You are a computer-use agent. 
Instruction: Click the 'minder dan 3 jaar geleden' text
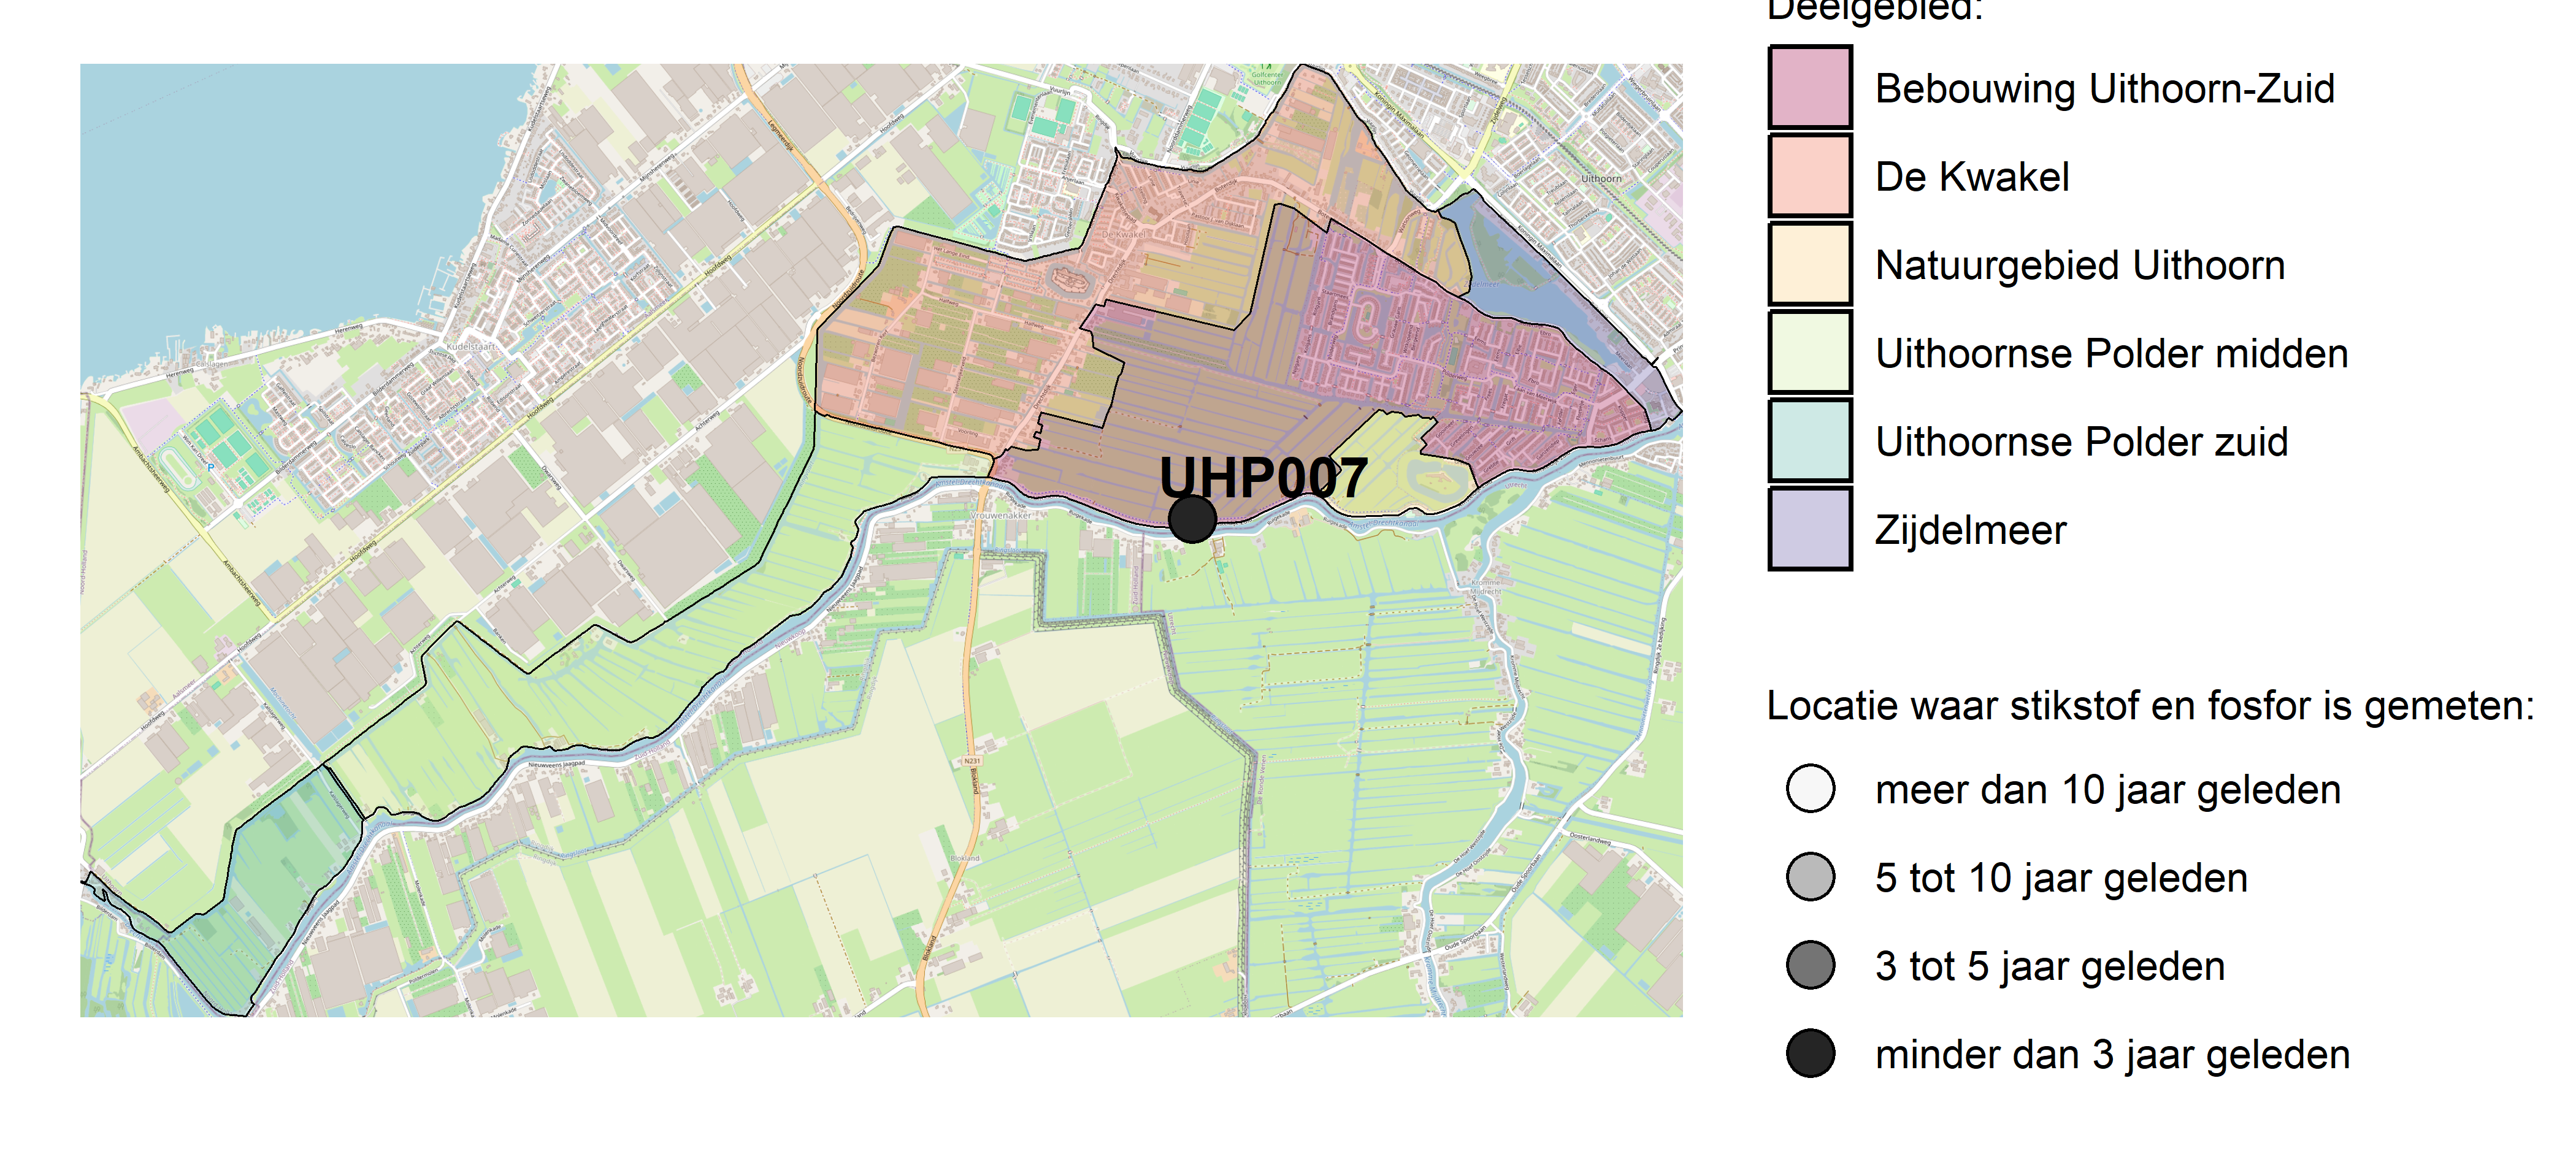[x=2112, y=1054]
